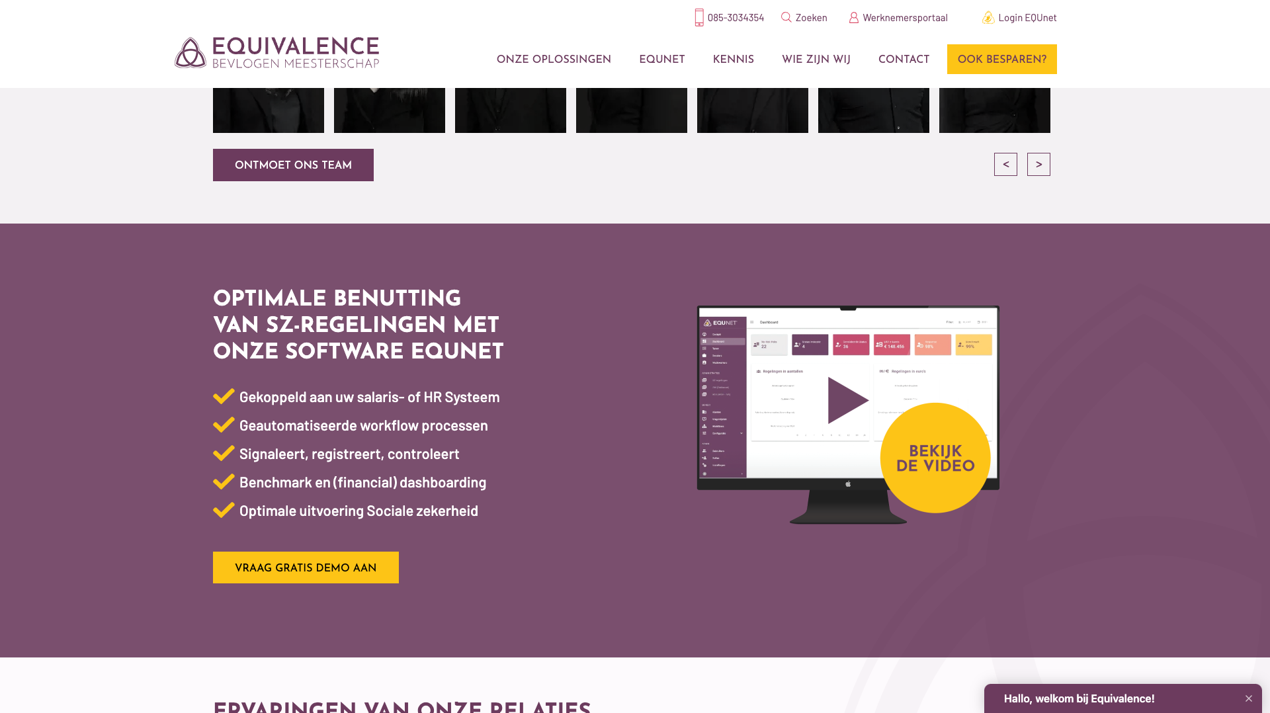This screenshot has width=1270, height=713.
Task: Close the welcome chat popup
Action: pyautogui.click(x=1249, y=698)
